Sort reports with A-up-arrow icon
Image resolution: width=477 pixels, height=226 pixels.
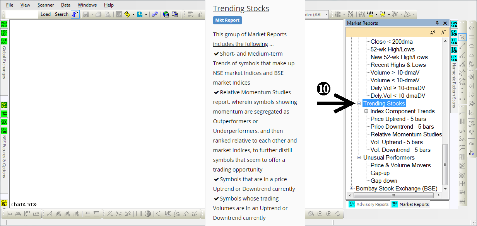[444, 32]
